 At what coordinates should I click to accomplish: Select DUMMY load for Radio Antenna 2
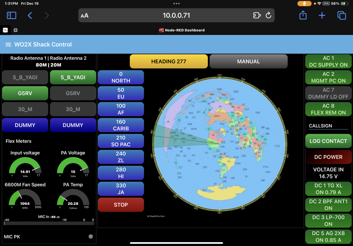point(73,125)
